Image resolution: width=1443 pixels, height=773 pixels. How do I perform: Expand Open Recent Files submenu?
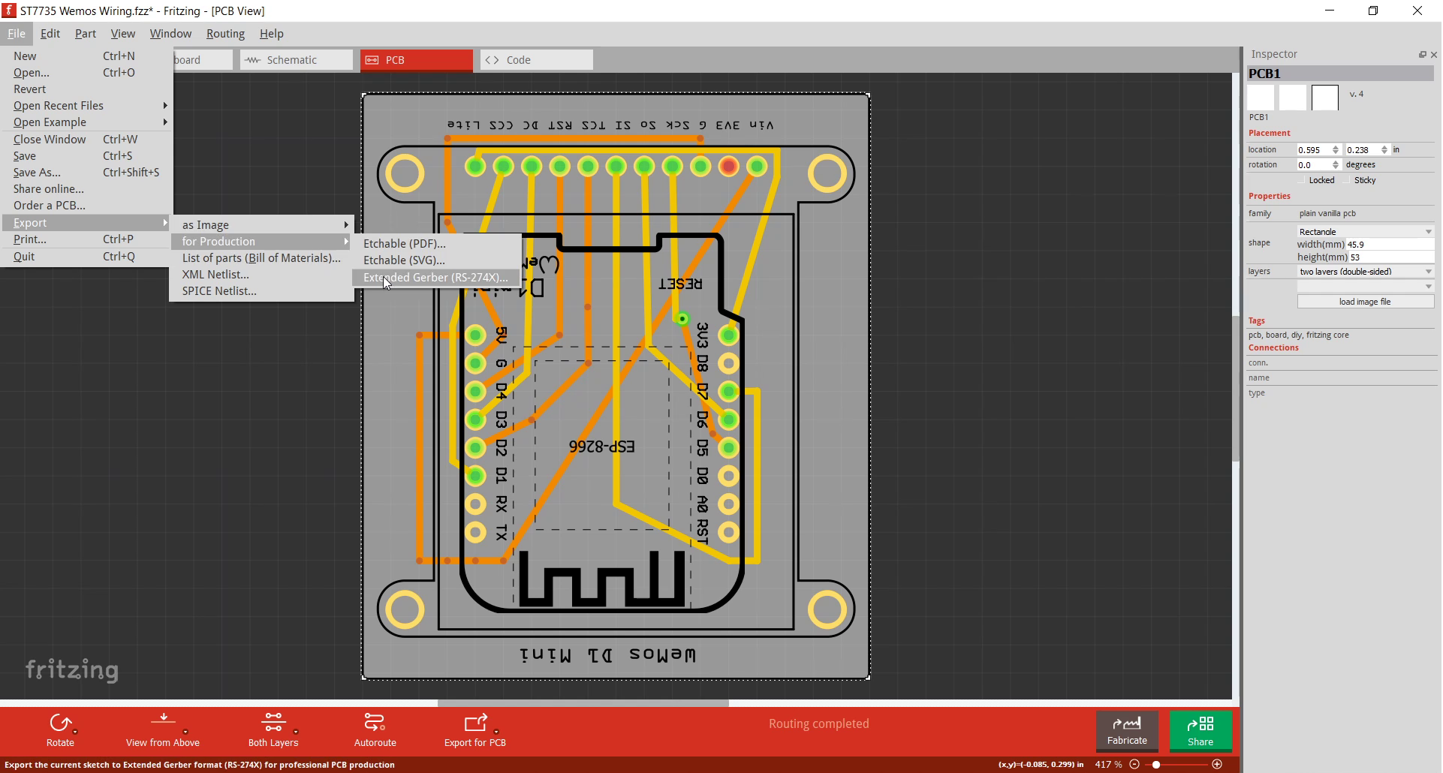(87, 106)
